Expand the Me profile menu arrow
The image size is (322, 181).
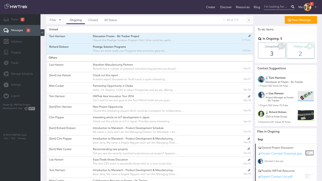[x=316, y=7]
